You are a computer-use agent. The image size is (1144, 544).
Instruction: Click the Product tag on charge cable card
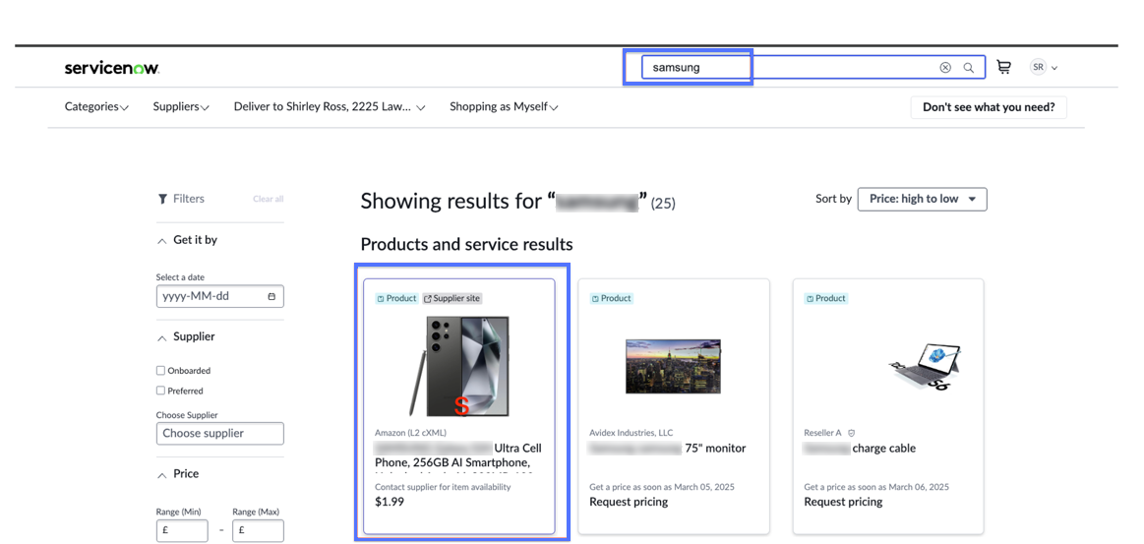click(x=826, y=298)
